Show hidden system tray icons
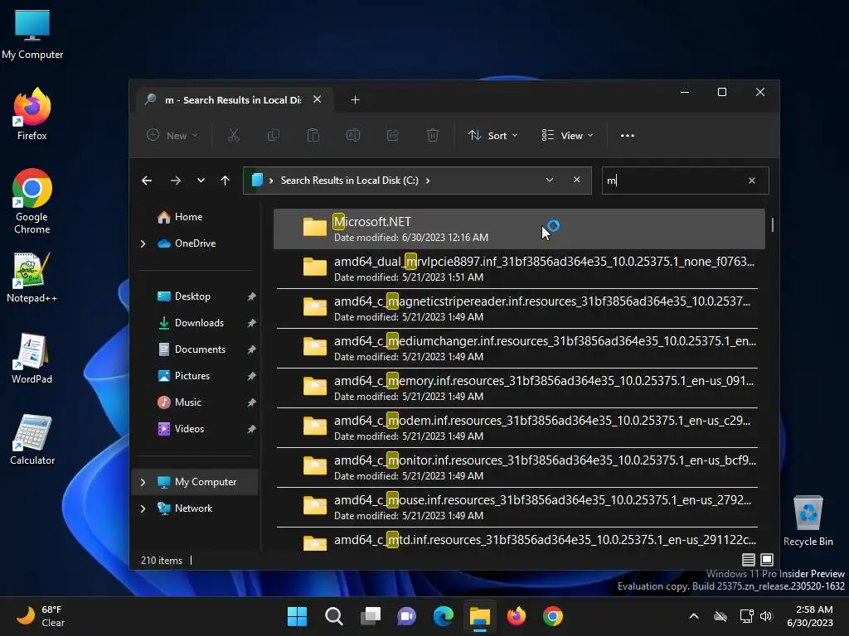The image size is (849, 636). (694, 616)
